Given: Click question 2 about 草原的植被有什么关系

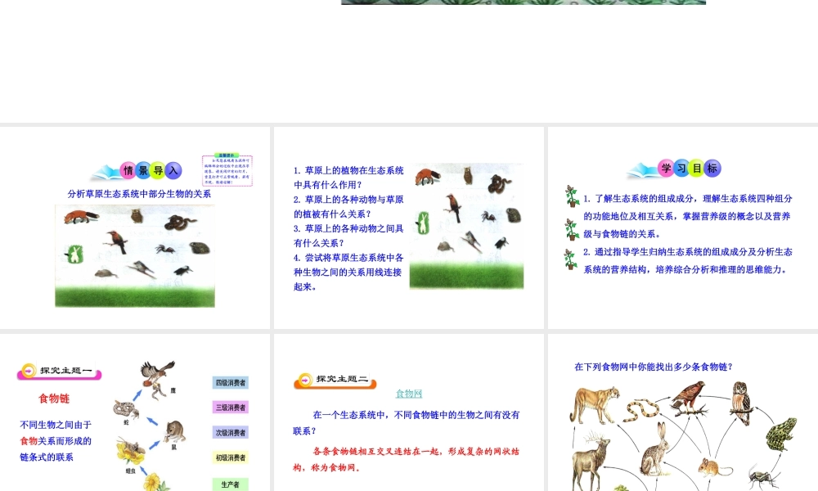Looking at the screenshot, I should (x=348, y=206).
